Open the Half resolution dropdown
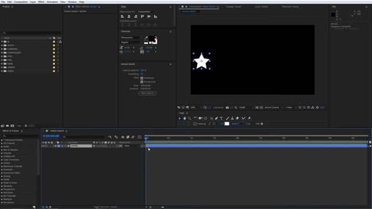 tap(246, 107)
